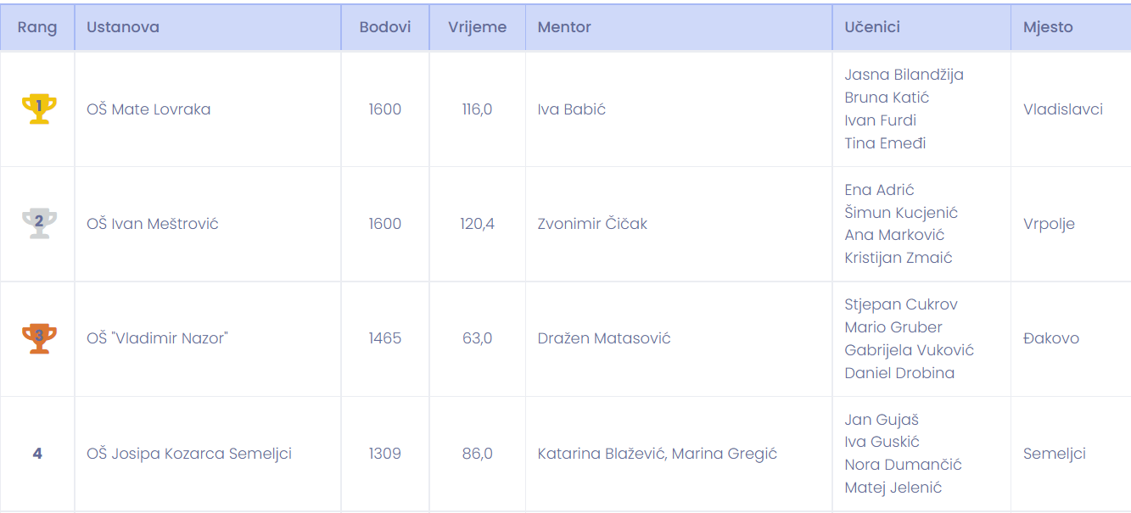Click the Učenici column header
1131x513 pixels.
point(872,27)
